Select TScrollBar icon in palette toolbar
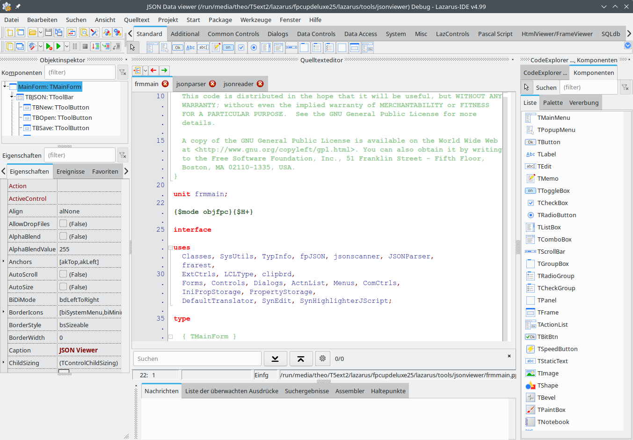Viewport: 633px width, 440px height. [x=291, y=47]
